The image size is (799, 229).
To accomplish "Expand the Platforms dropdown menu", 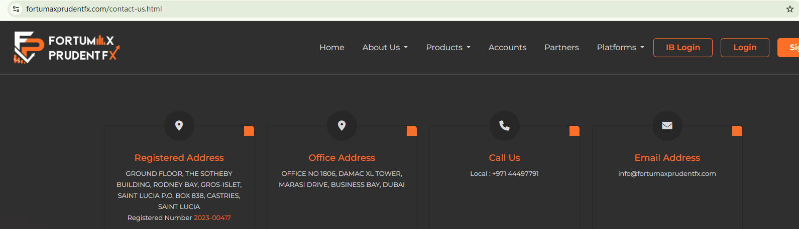I will coord(620,48).
